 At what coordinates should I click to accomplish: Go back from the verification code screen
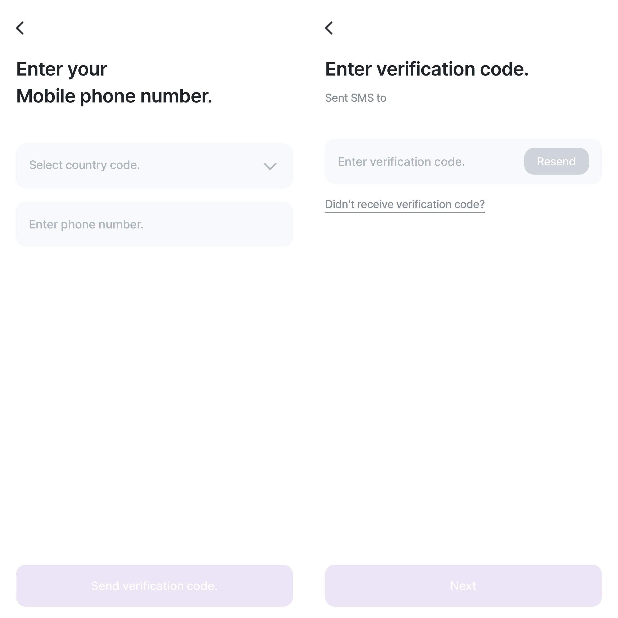pyautogui.click(x=329, y=28)
